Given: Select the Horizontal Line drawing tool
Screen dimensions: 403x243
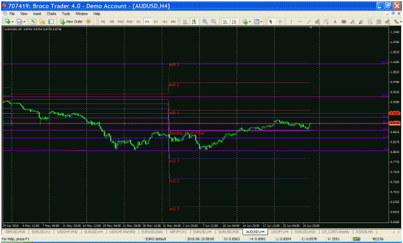Looking at the screenshot, I should click(300, 22).
